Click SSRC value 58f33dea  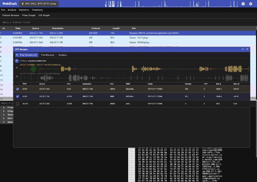click(x=129, y=96)
